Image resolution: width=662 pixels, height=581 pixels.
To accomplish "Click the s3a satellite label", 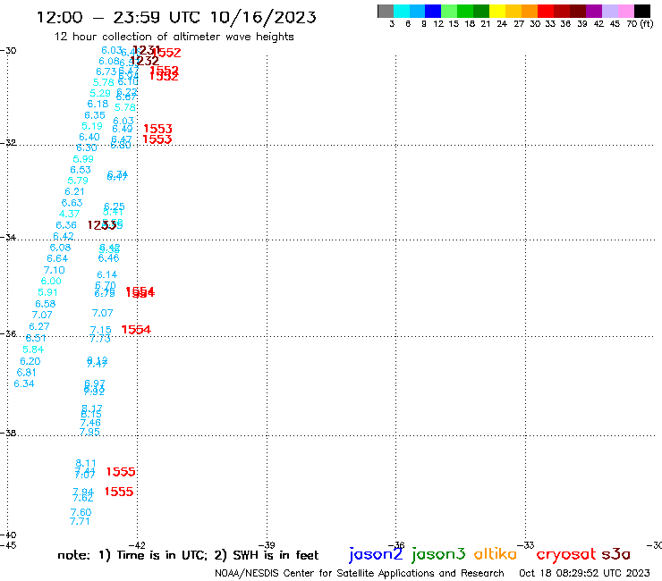I will (615, 554).
